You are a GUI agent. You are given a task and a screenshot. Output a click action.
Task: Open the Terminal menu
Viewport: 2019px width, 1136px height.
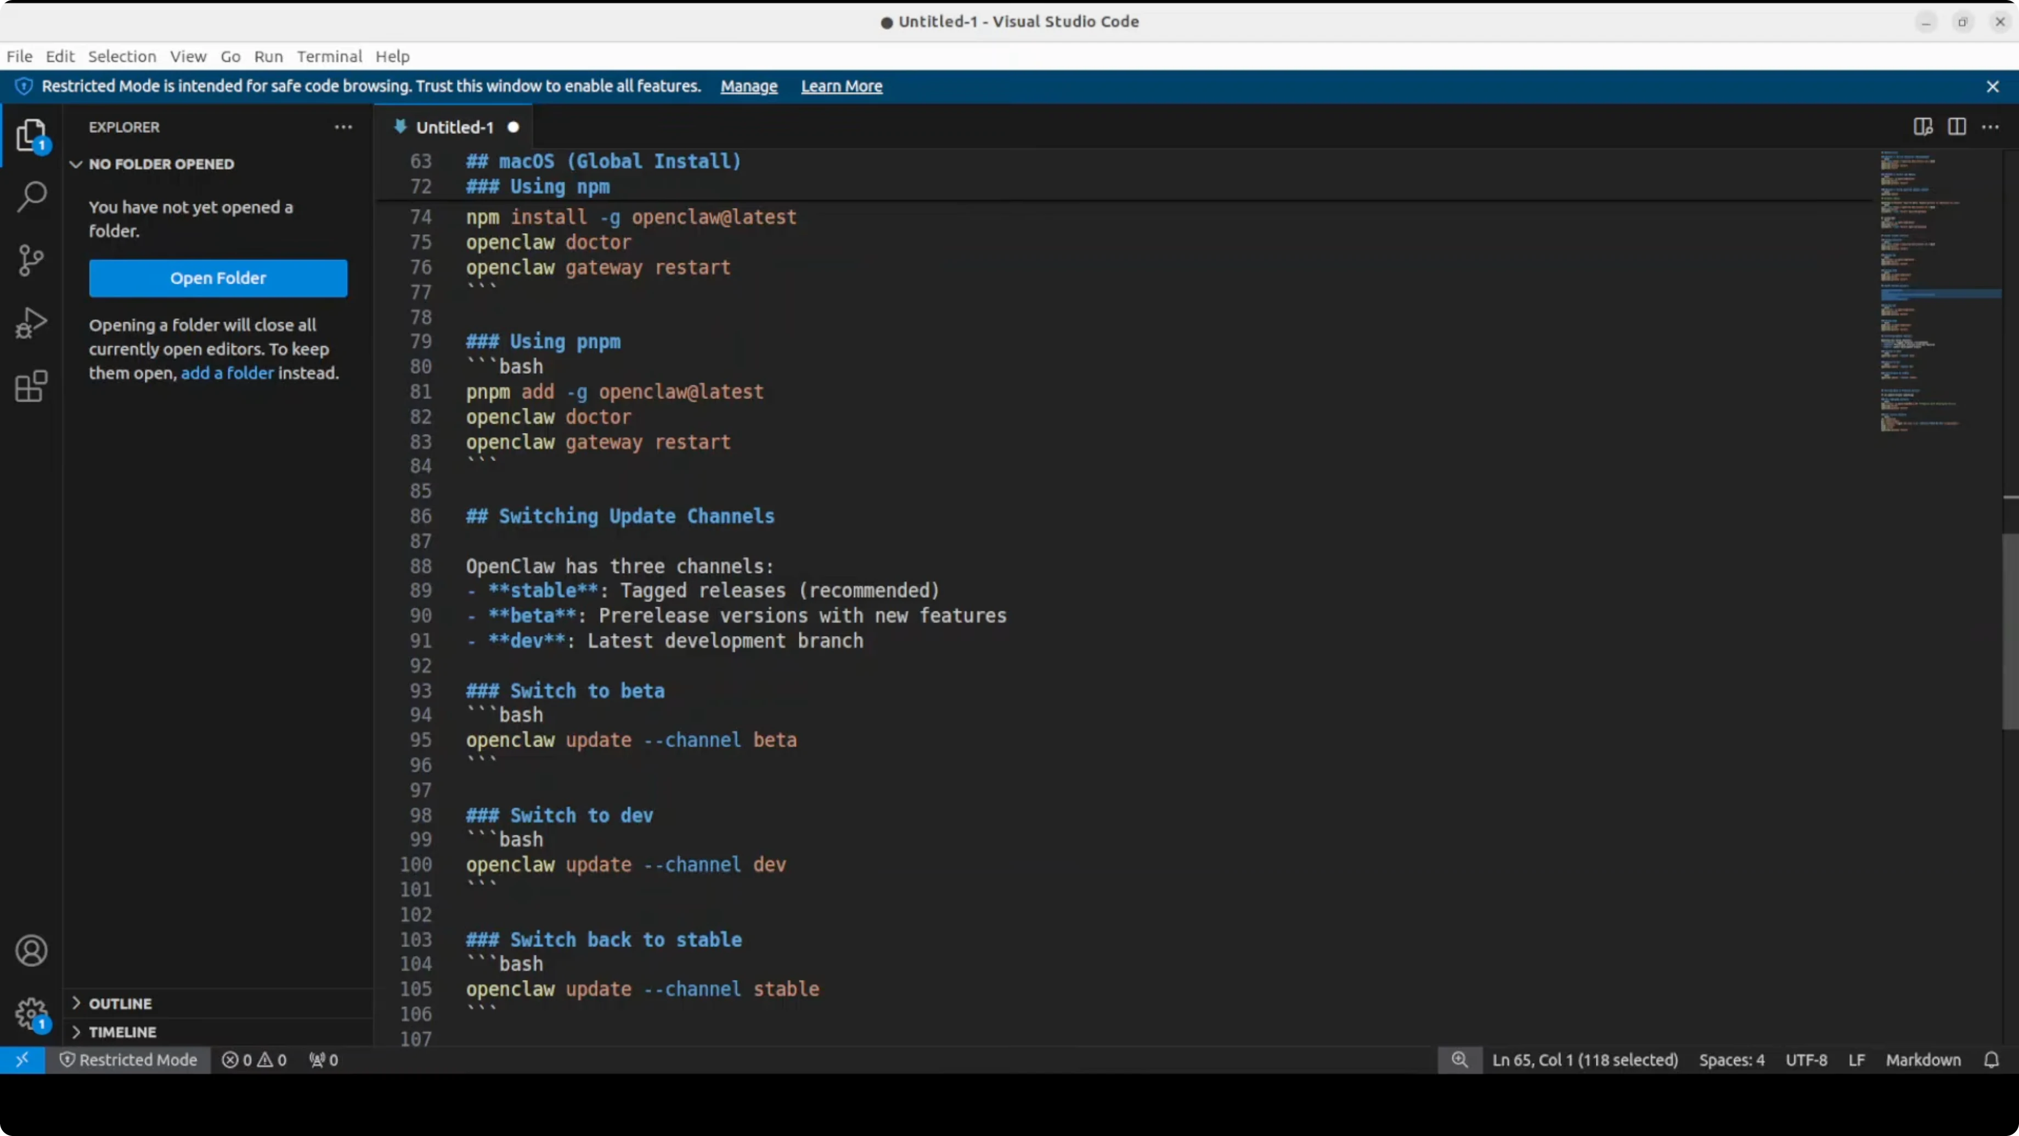(329, 55)
